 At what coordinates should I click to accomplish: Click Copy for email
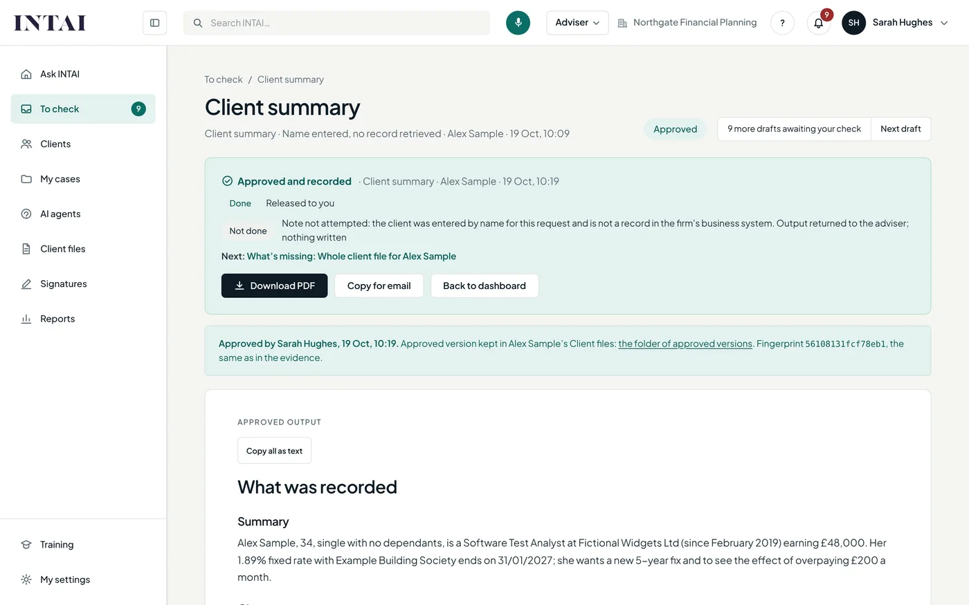click(379, 286)
